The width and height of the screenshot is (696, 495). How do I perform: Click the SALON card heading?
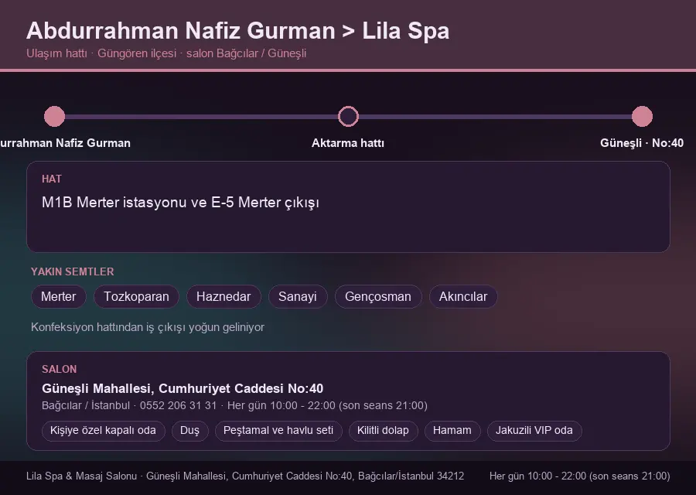pyautogui.click(x=59, y=370)
